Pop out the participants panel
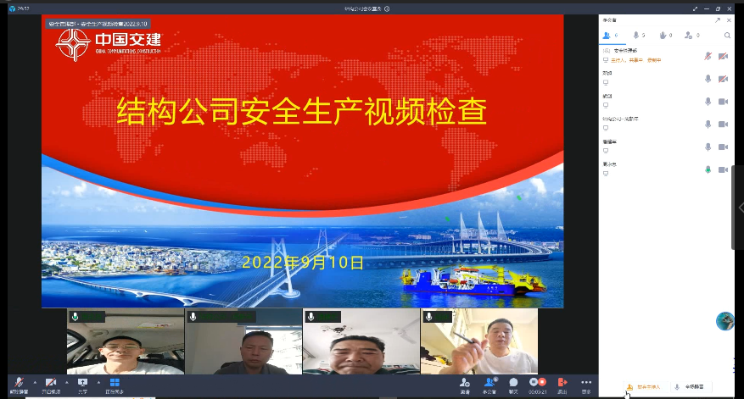 click(x=718, y=19)
